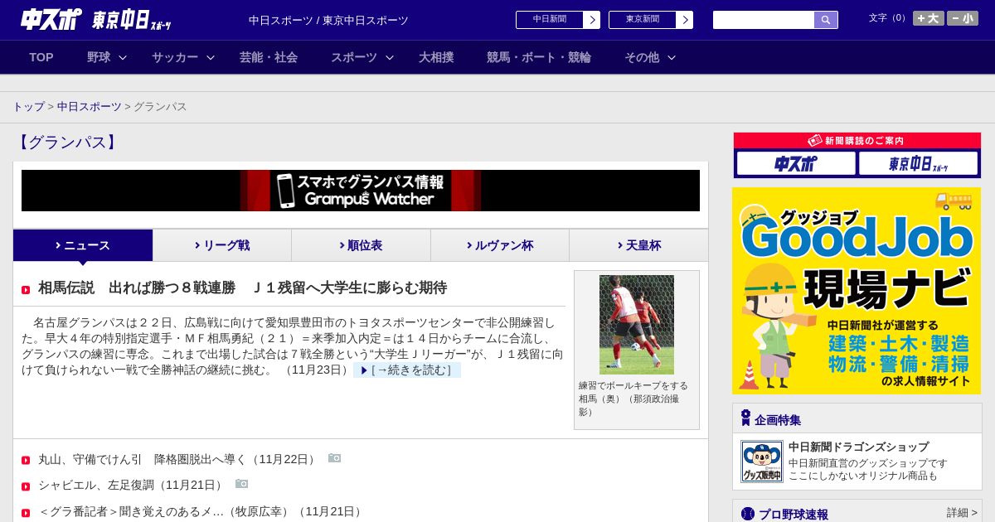
Task: Click 新聞購読のご案内 header banner
Action: pos(857,141)
